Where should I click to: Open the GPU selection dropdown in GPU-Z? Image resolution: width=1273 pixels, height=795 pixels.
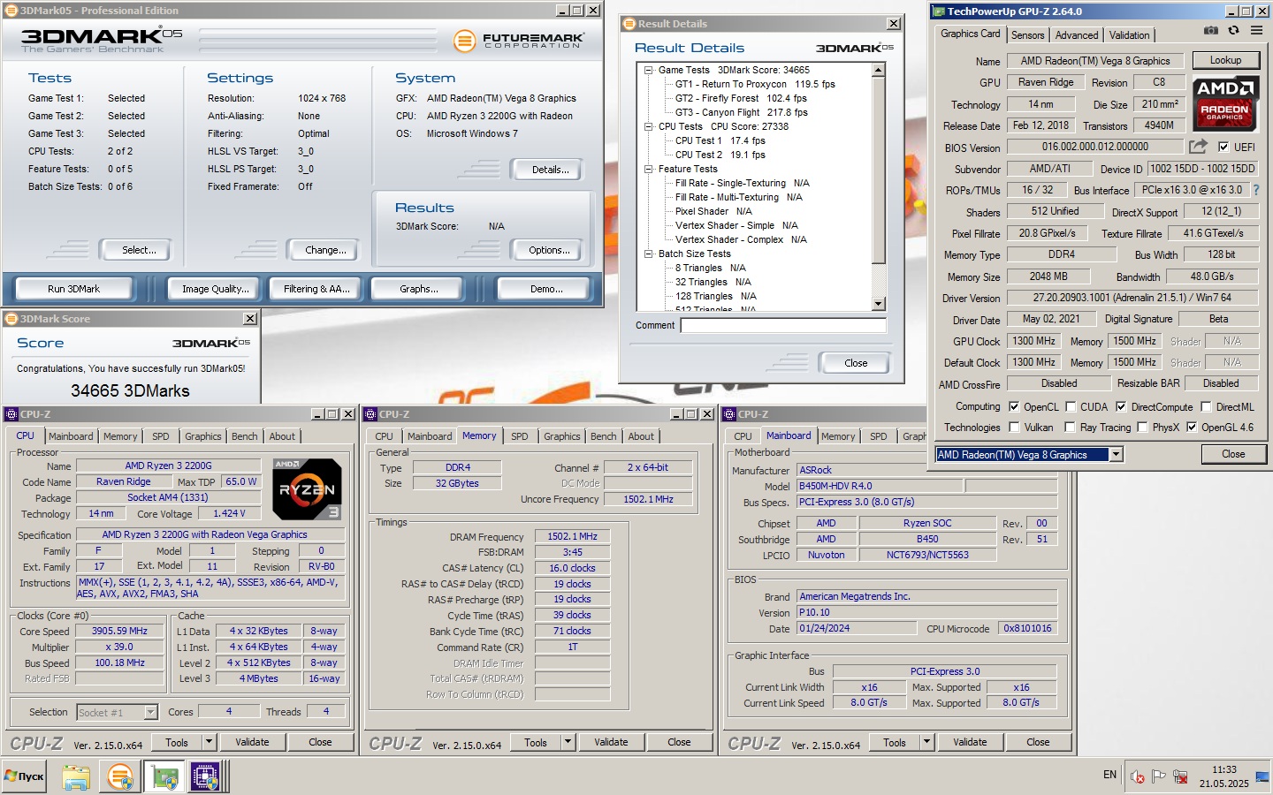[1116, 454]
